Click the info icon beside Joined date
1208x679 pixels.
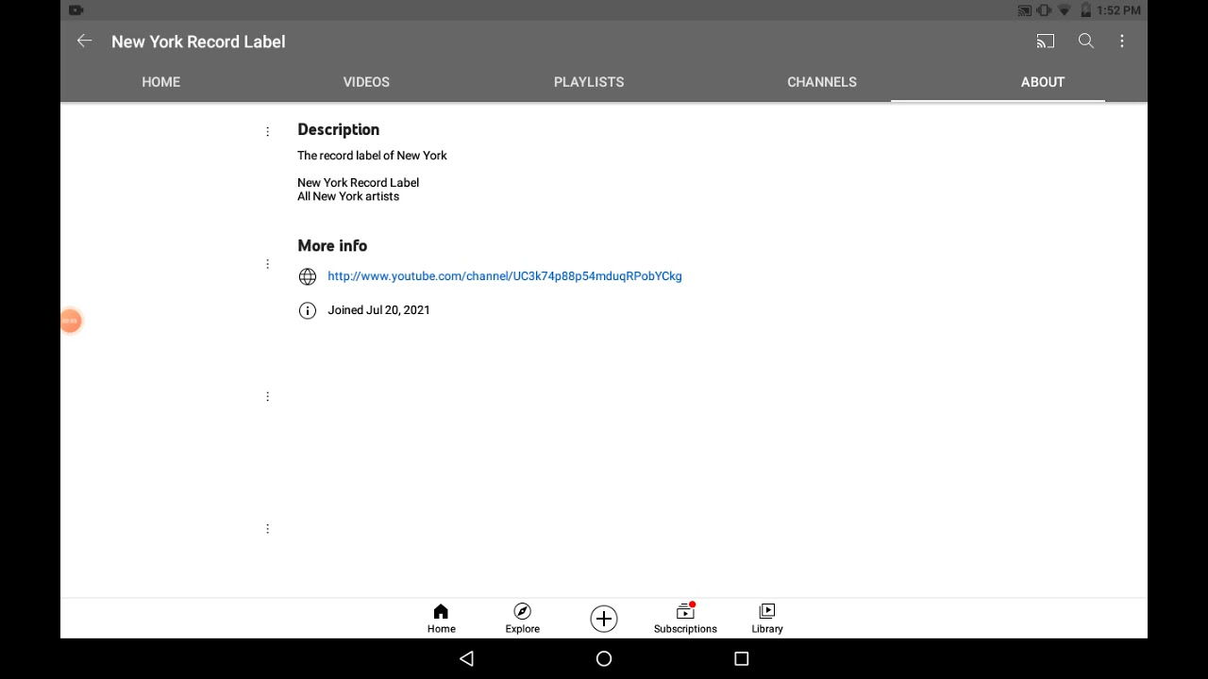(308, 310)
